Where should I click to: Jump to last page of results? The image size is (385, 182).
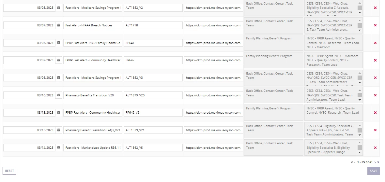coord(378,162)
